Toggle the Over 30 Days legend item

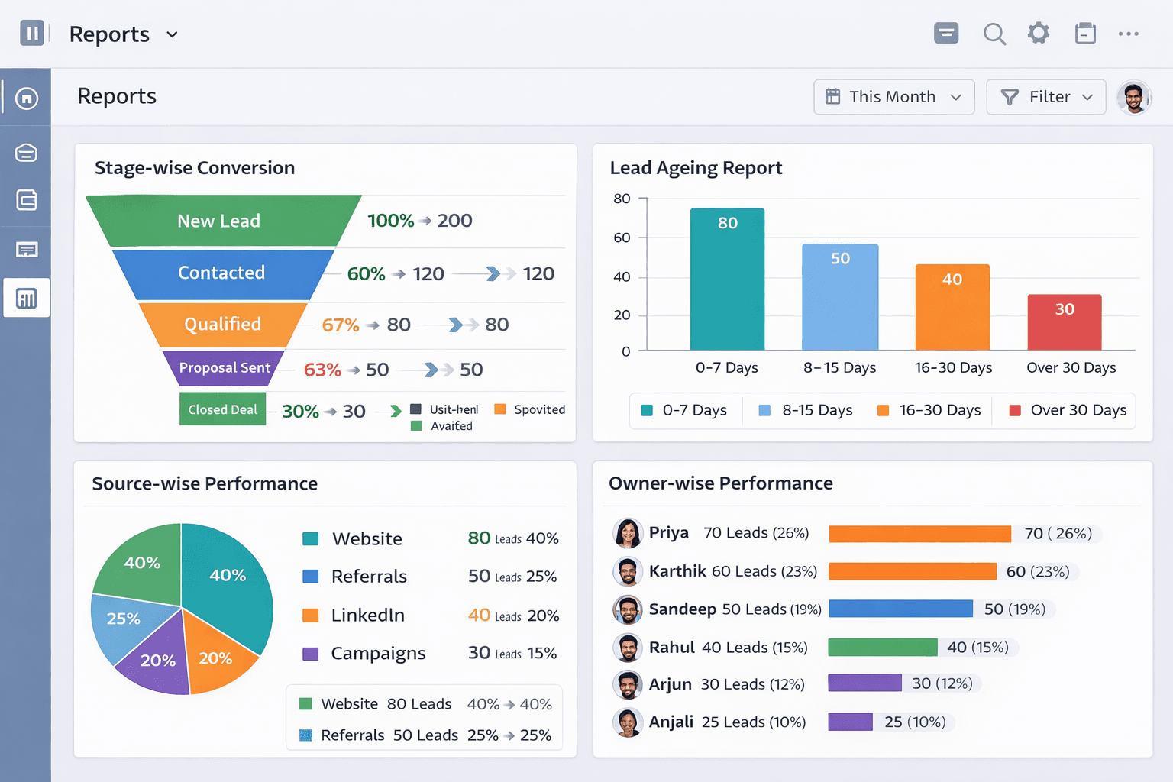click(1064, 410)
